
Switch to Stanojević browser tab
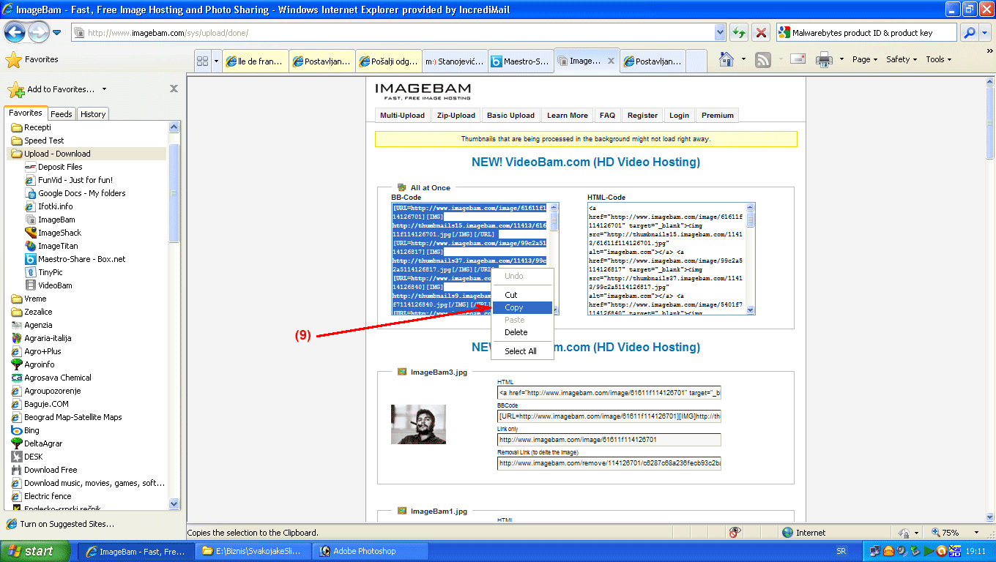455,61
